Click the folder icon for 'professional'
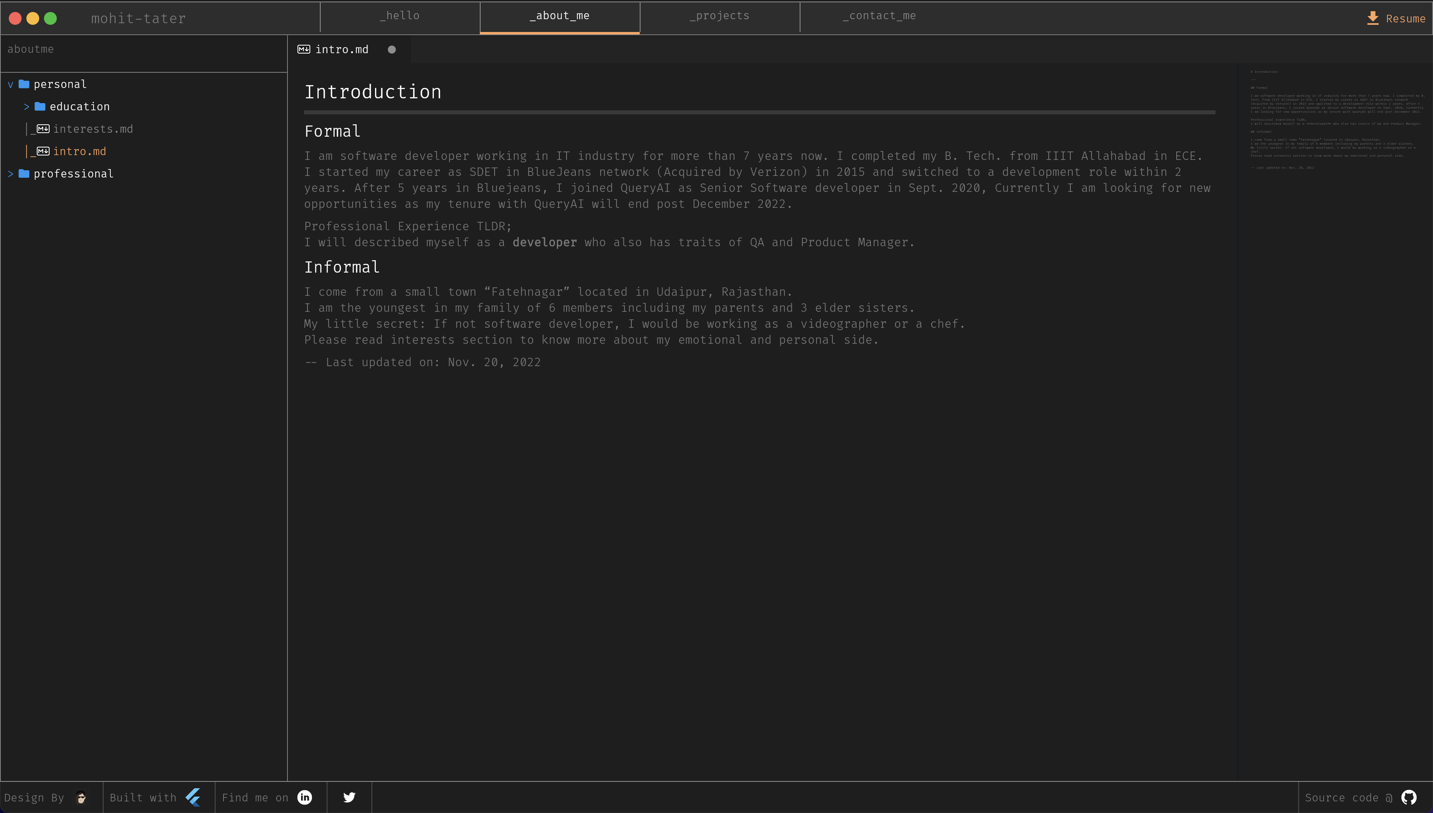The image size is (1433, 813). pos(24,173)
